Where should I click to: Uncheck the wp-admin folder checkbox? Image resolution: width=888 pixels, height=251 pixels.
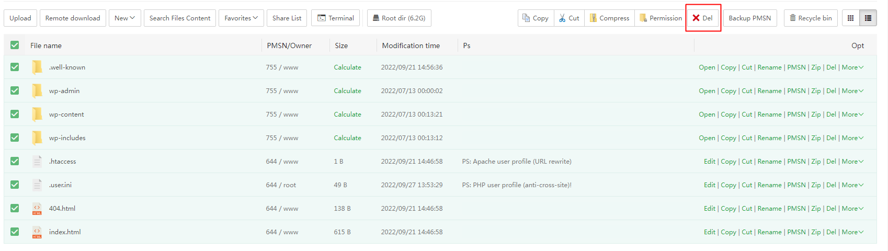[x=15, y=91]
